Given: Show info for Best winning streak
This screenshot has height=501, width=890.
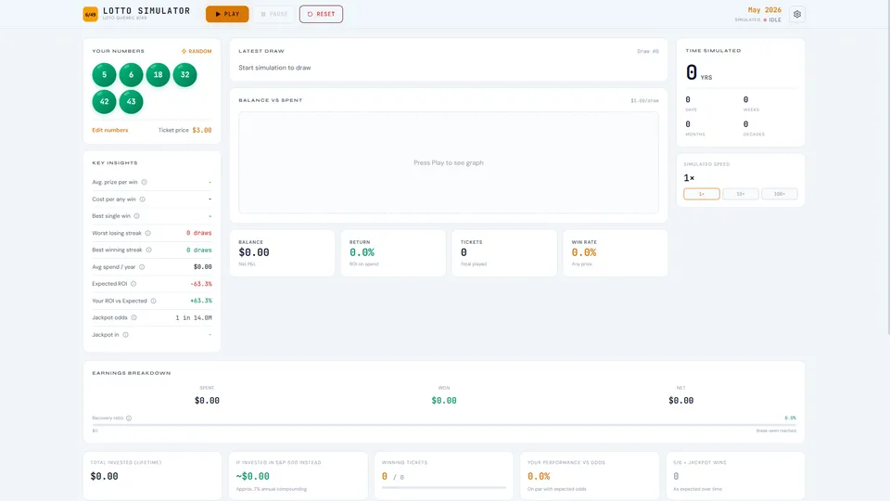Looking at the screenshot, I should [x=148, y=250].
